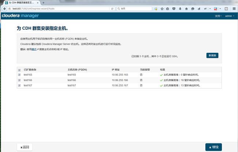Open the admin user dropdown

[230, 16]
